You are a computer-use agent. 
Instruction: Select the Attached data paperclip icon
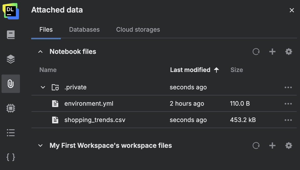click(11, 84)
